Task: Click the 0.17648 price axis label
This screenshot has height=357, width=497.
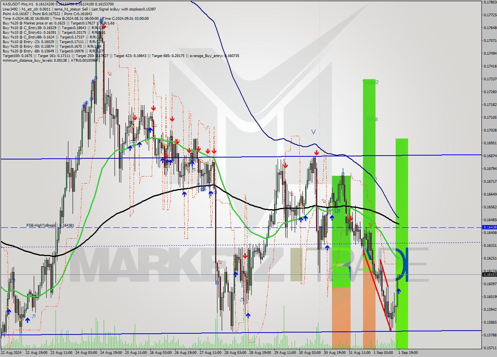Action: 490,28
